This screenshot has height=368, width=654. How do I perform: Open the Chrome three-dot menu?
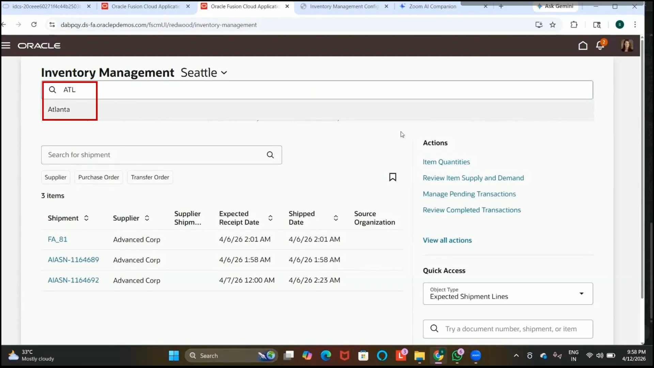(635, 25)
